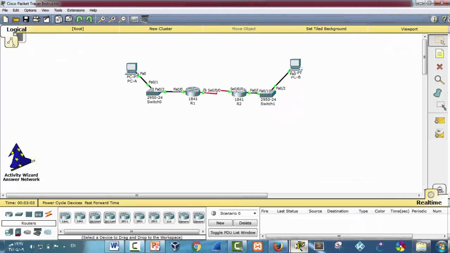Select the 2620XM router model
Viewport: 450px width, 253px height.
pyautogui.click(x=95, y=218)
